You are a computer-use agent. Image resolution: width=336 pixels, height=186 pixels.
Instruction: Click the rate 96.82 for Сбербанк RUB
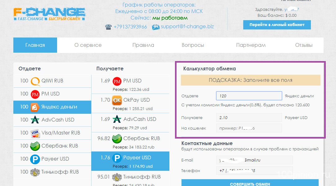coord(104,139)
